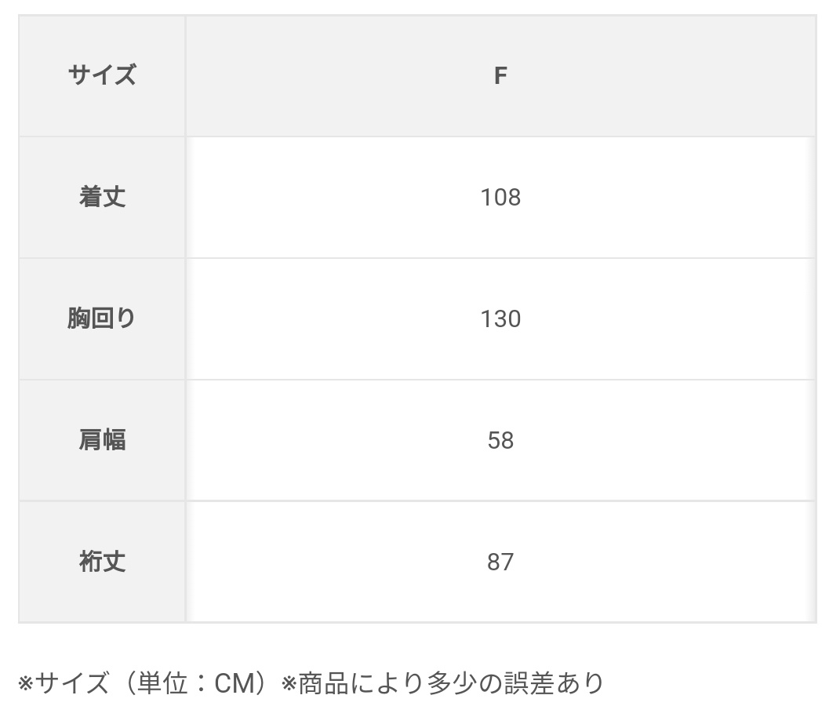Click the サイズ（単位：CM）note text
The image size is (840, 717).
[151, 683]
